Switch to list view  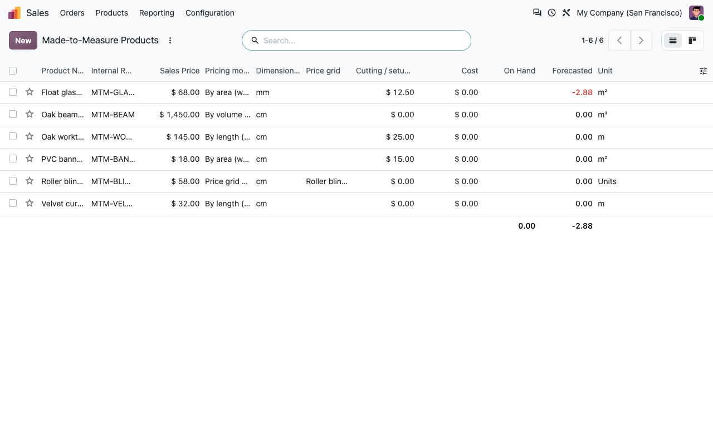pyautogui.click(x=673, y=41)
